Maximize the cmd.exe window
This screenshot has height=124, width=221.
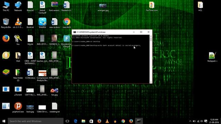pyautogui.click(x=141, y=32)
